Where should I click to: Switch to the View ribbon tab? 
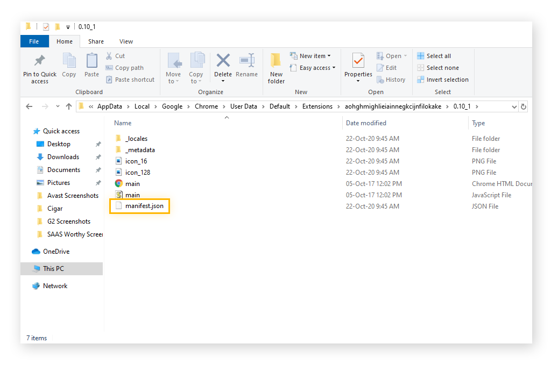(126, 41)
